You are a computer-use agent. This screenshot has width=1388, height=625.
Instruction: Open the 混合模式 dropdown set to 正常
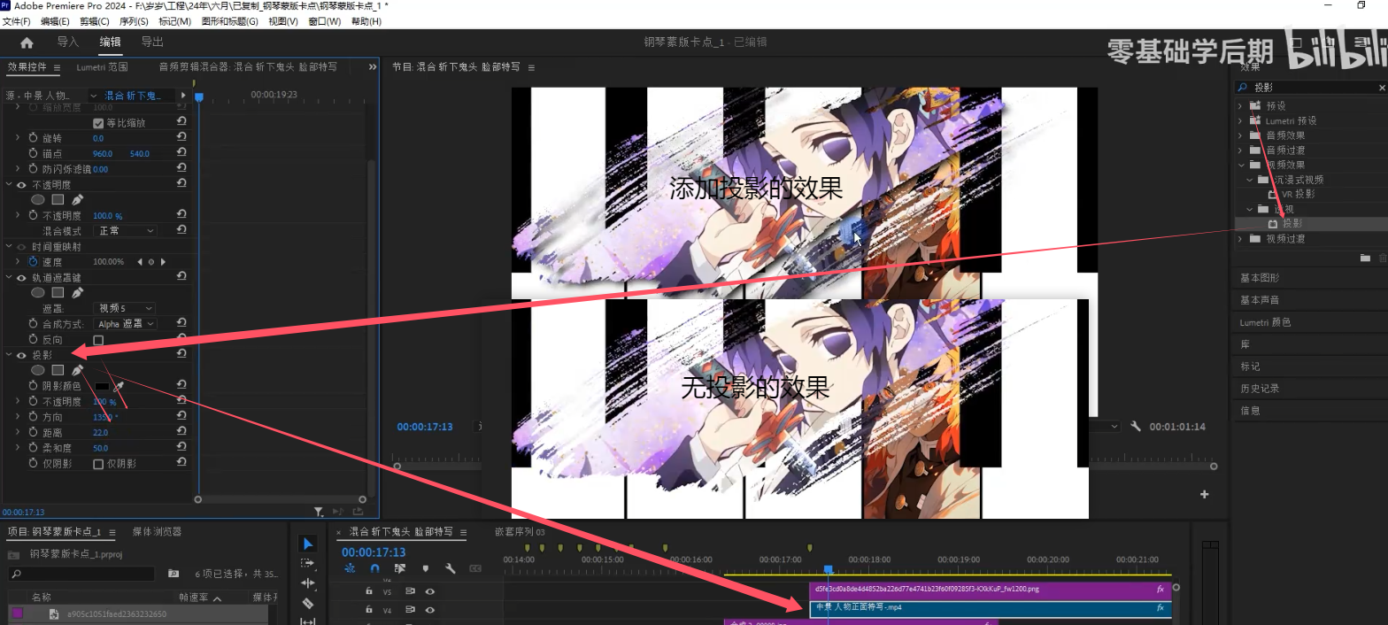point(125,231)
